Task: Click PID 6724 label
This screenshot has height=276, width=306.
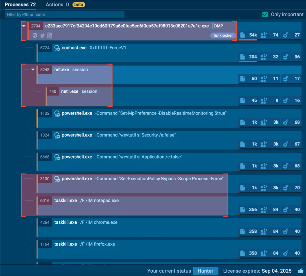Action: coord(45,48)
